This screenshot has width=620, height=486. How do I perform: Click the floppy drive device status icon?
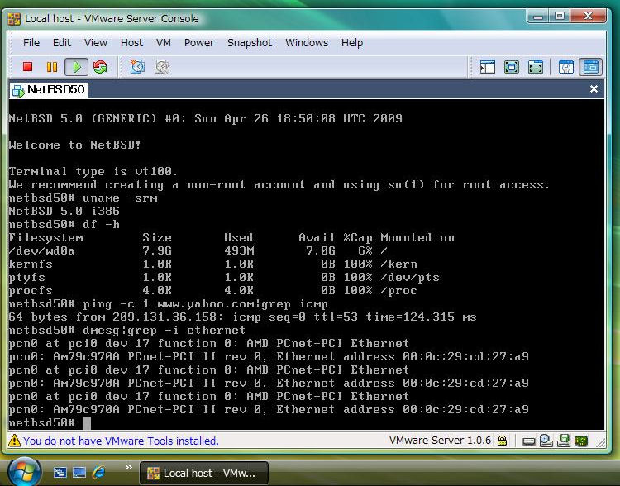pyautogui.click(x=564, y=441)
